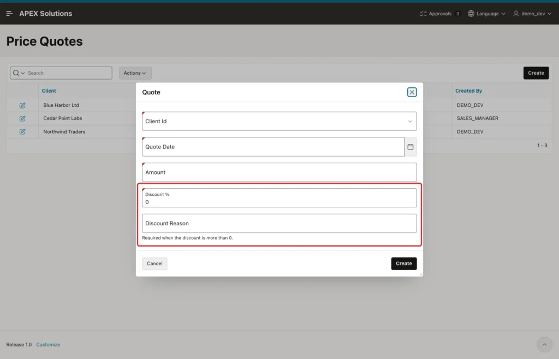
Task: Click Create in the Quote dialog
Action: coord(403,264)
